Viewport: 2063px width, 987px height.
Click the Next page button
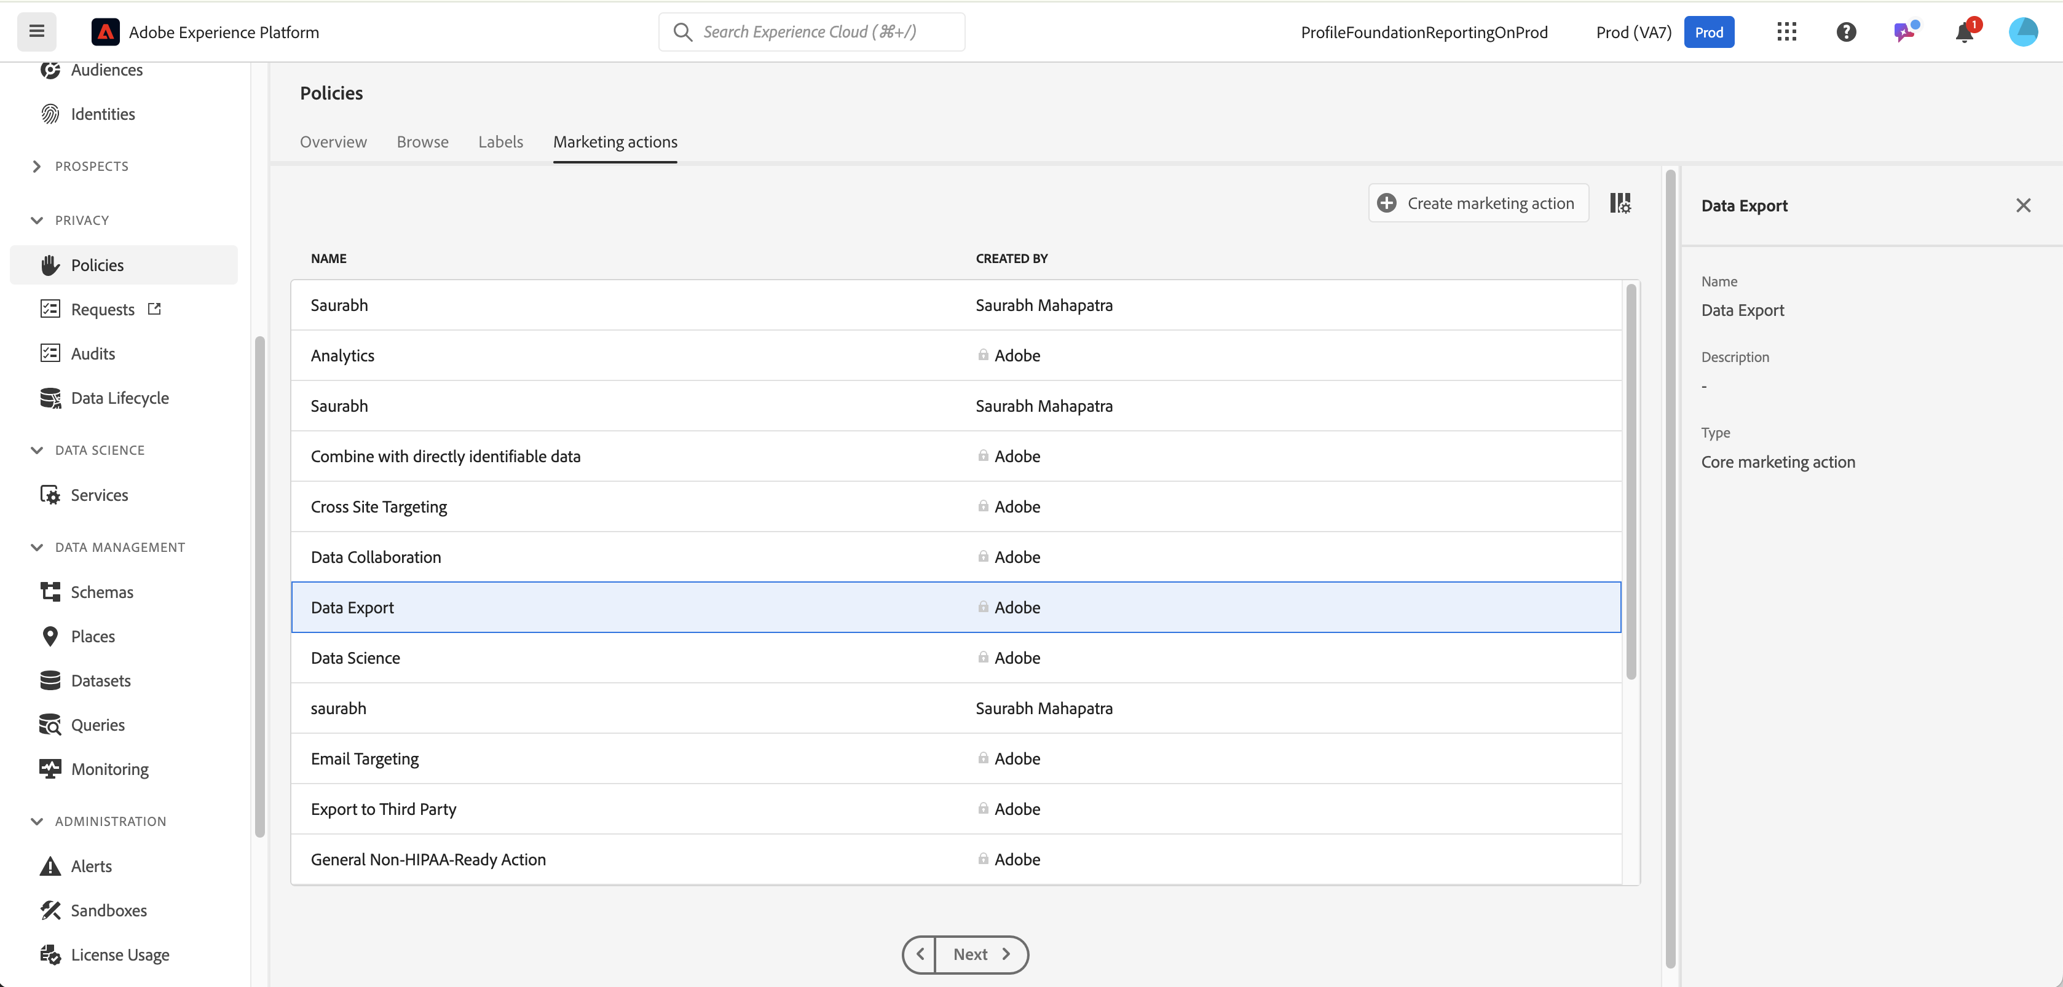pos(981,954)
